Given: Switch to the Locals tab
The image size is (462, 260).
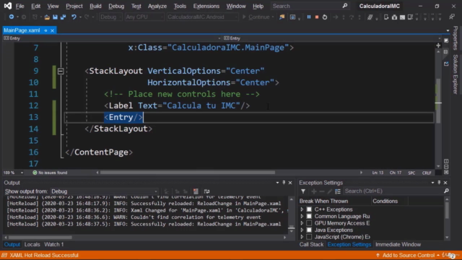Looking at the screenshot, I should [32, 244].
